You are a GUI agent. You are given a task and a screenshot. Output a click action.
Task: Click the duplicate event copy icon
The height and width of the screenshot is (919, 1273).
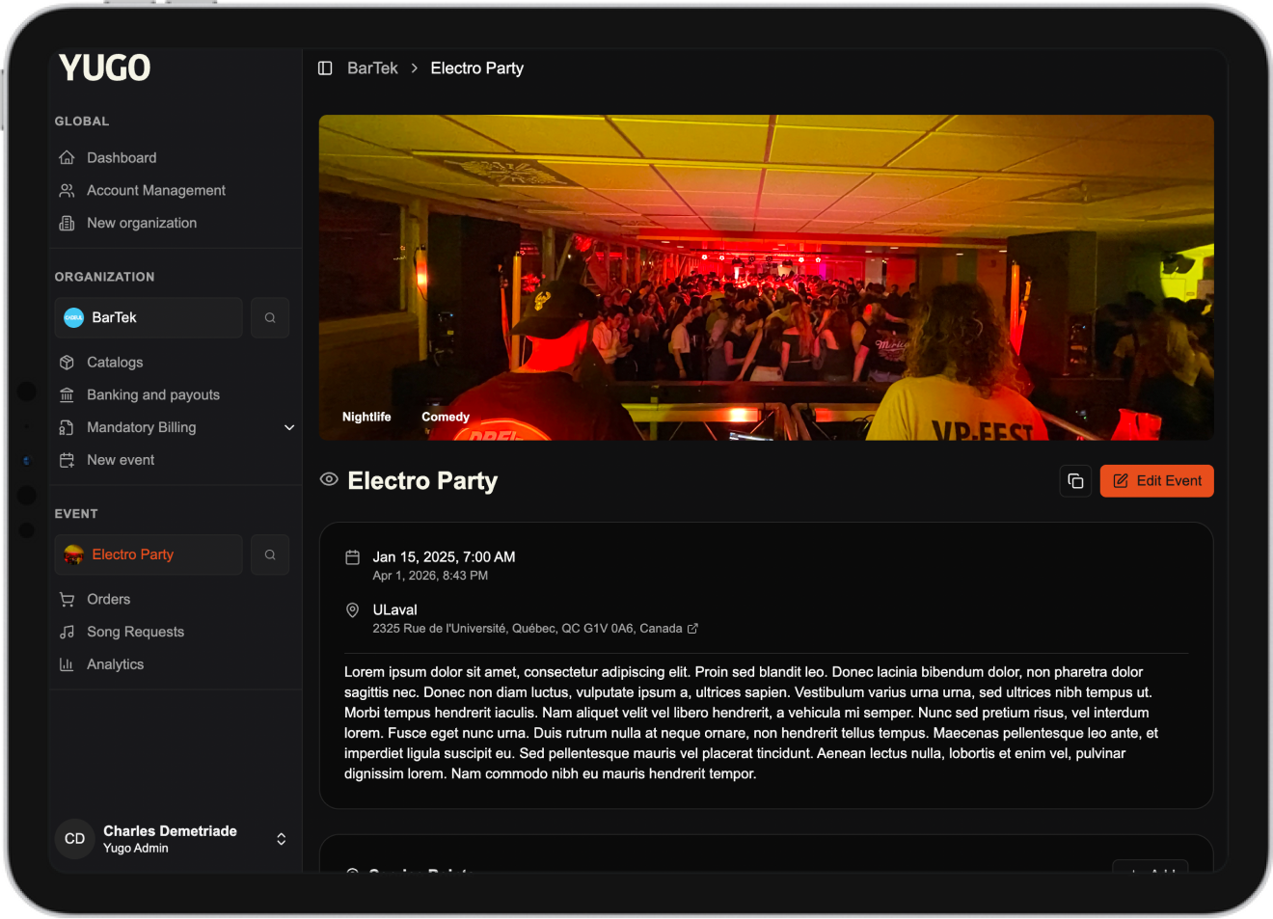[x=1075, y=481]
